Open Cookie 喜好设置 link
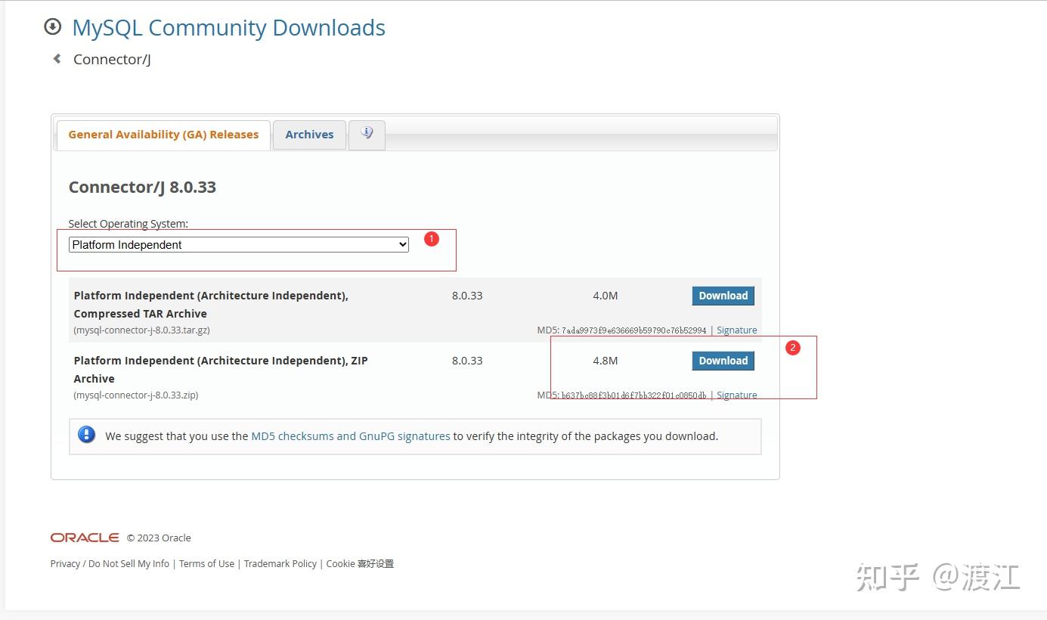Viewport: 1047px width, 620px height. (360, 564)
